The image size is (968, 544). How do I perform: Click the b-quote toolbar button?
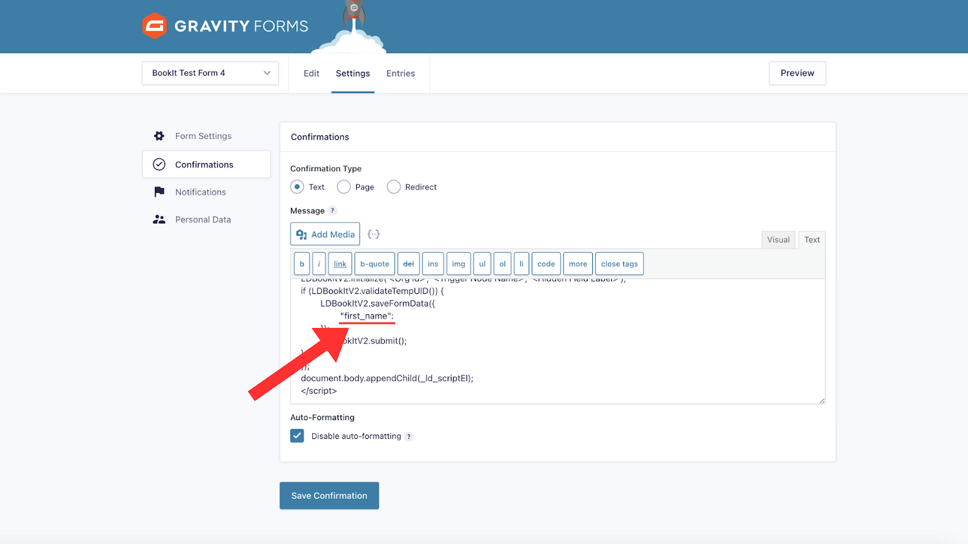tap(374, 264)
